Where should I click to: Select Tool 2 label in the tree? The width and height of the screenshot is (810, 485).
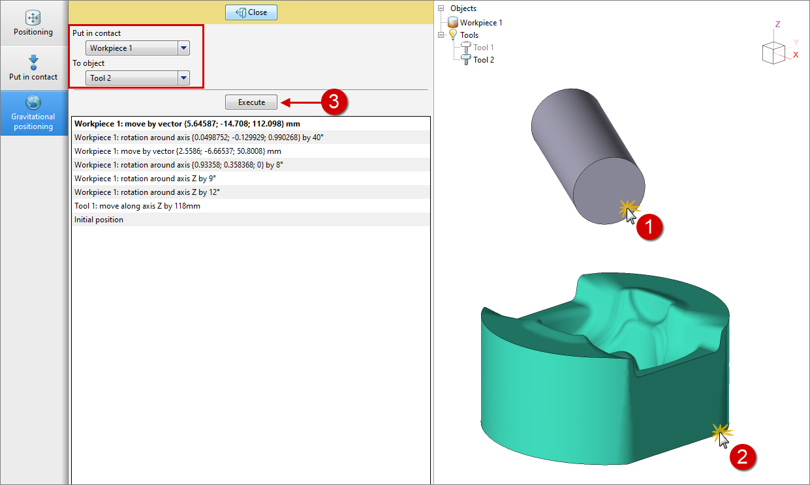click(484, 60)
